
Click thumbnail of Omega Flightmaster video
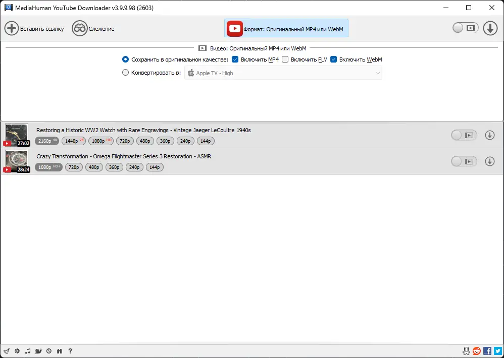[17, 161]
